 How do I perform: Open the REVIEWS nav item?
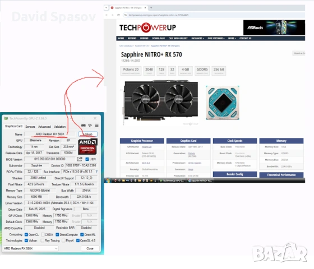[132, 38]
